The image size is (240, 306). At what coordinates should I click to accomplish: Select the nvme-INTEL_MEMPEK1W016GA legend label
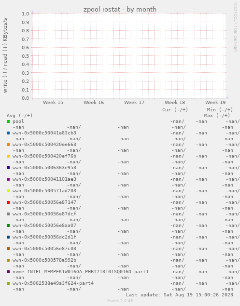(x=81, y=272)
